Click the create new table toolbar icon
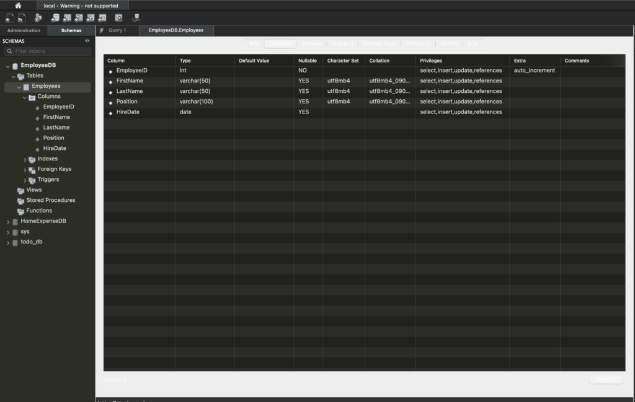This screenshot has width=635, height=402. click(67, 18)
